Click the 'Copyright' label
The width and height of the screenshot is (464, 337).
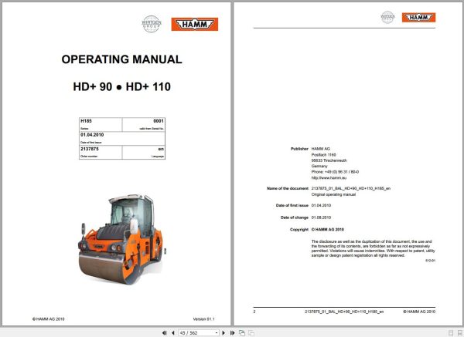pyautogui.click(x=299, y=230)
